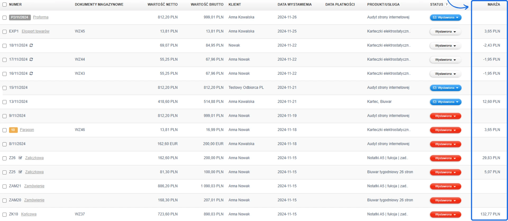Select the checkbox for invoice EXP1
The width and height of the screenshot is (508, 221).
(x=4, y=32)
